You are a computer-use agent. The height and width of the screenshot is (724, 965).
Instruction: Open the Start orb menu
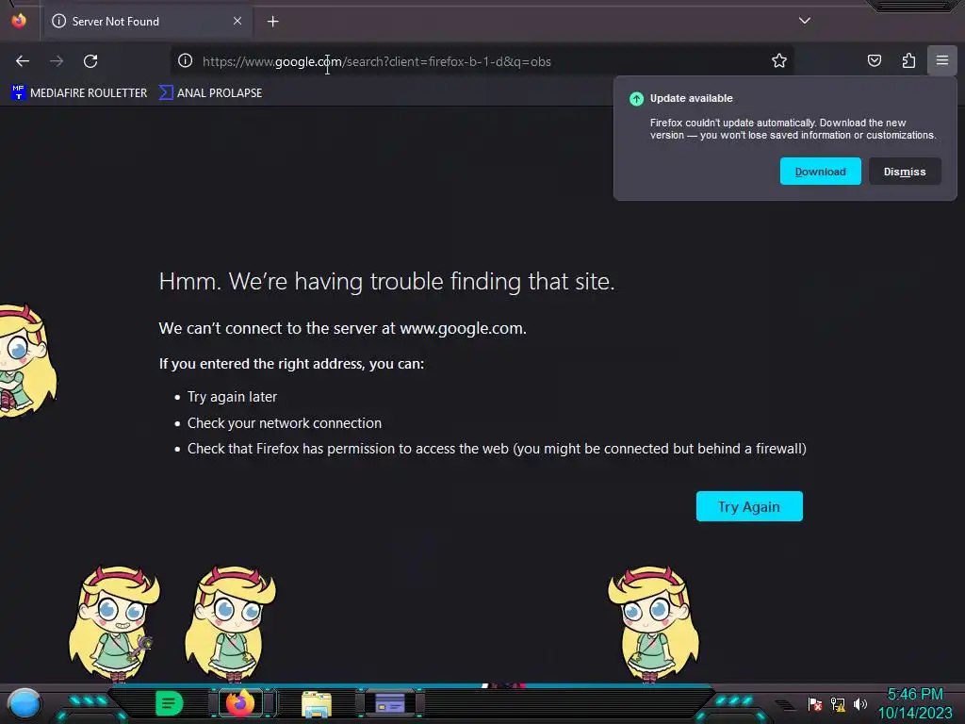tap(25, 703)
